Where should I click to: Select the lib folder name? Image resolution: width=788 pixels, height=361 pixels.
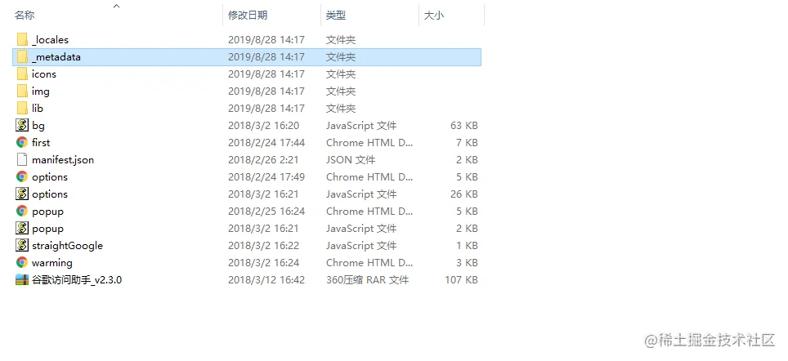click(37, 108)
